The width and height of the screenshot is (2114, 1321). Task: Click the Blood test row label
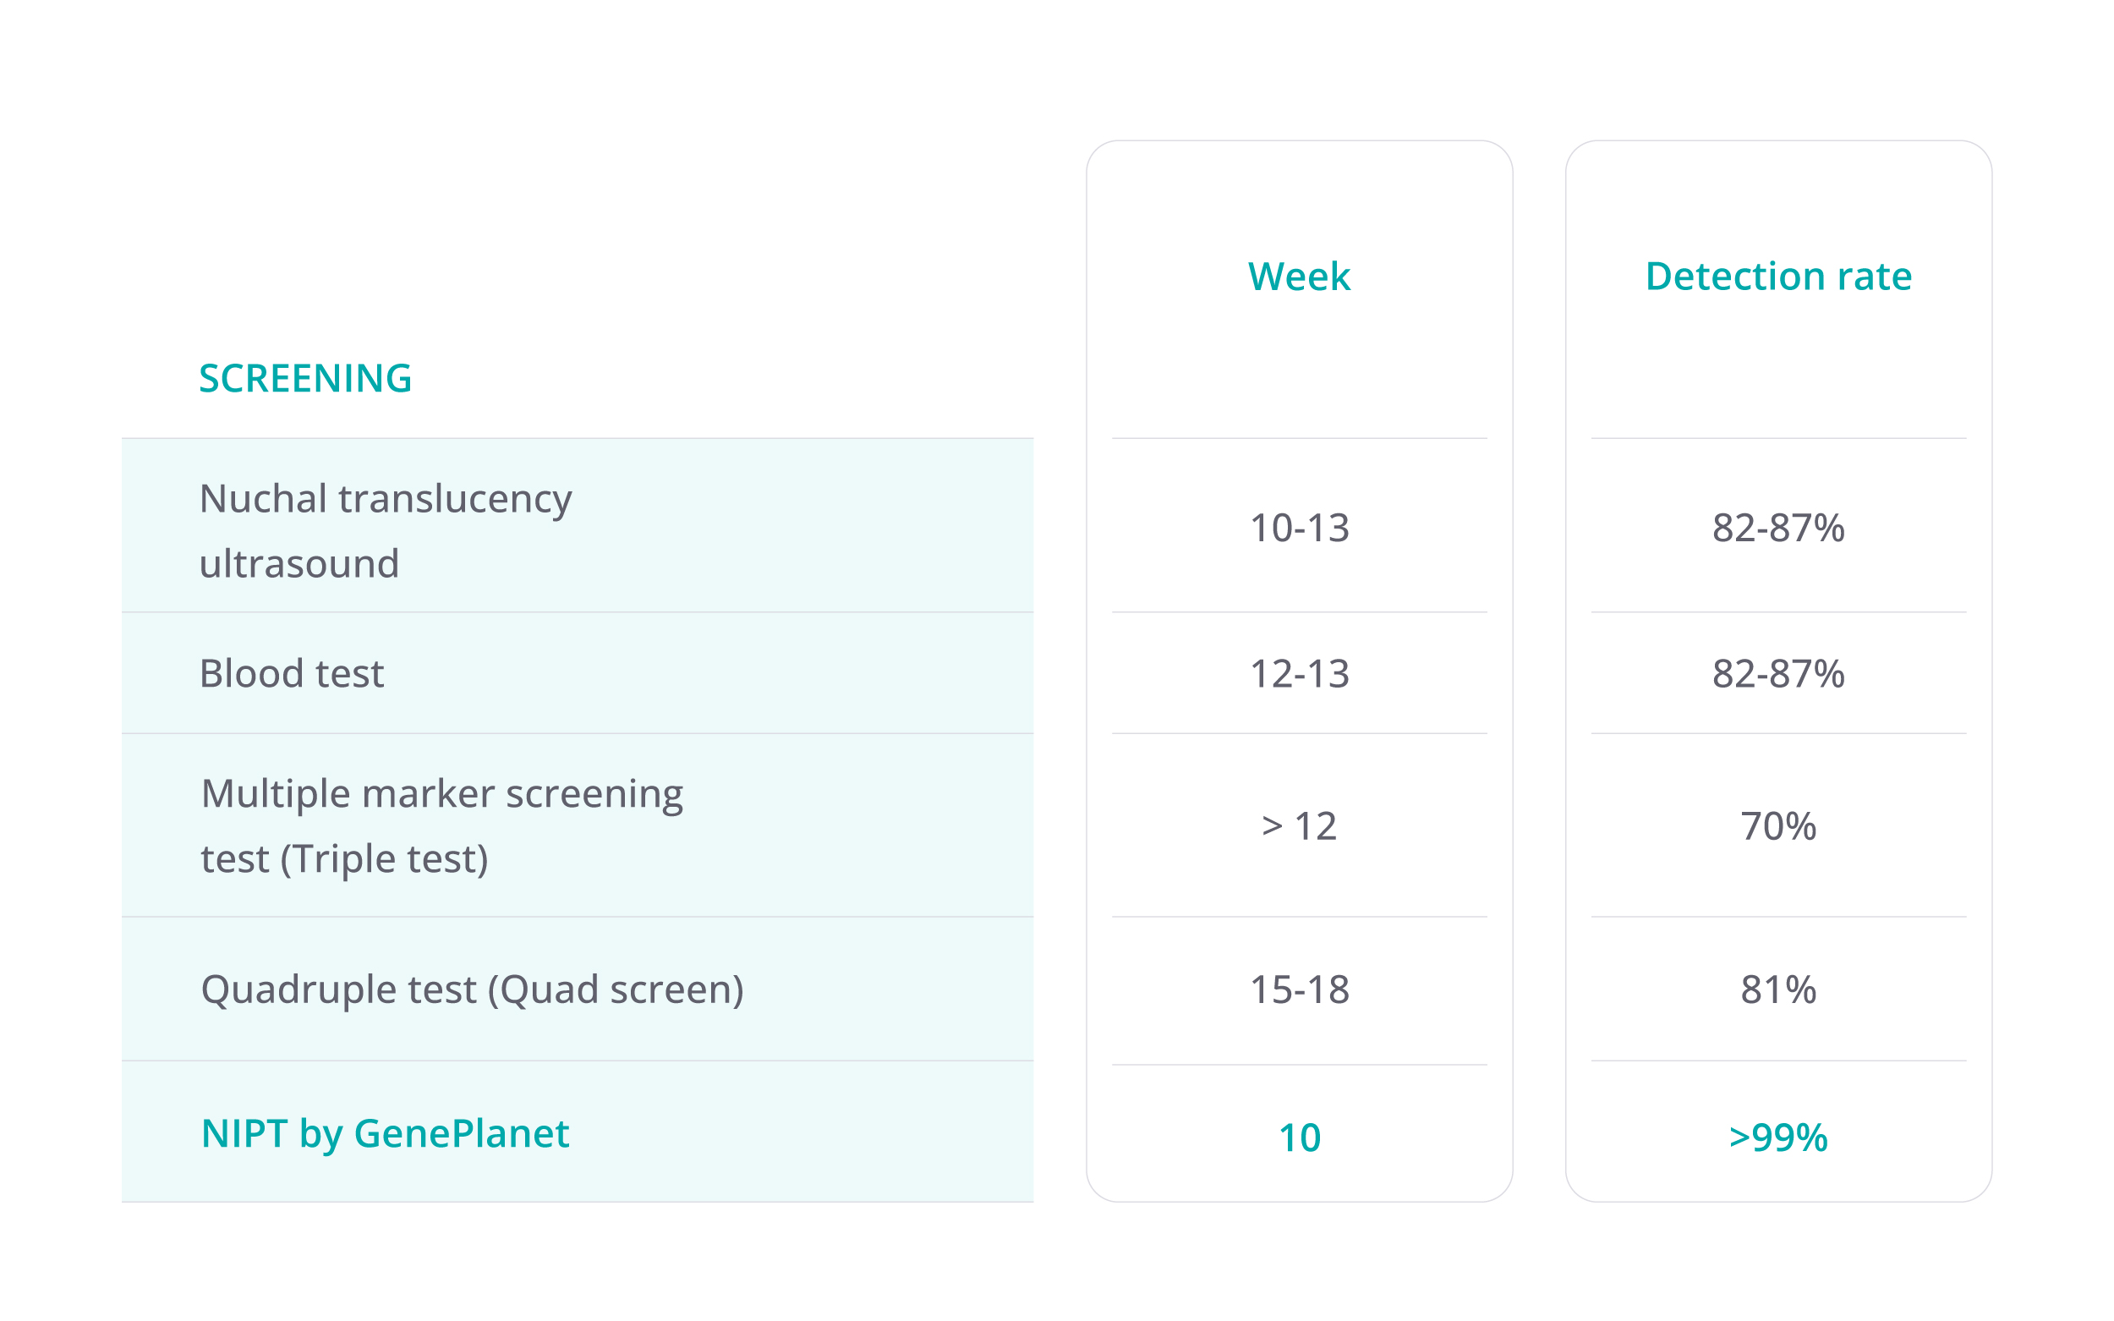coord(291,673)
